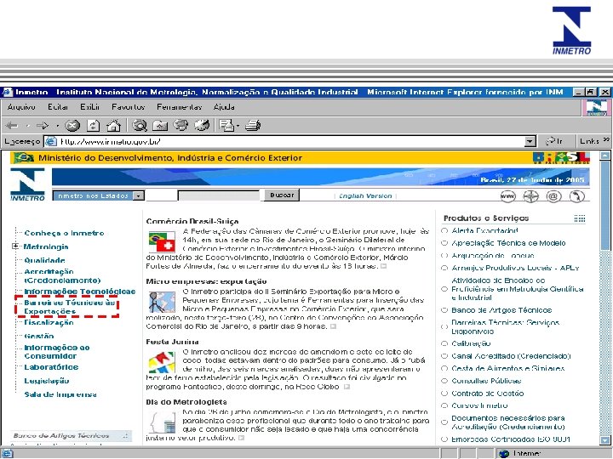Open Informações Tecnológicas sidebar link
This screenshot has height=459, width=613.
[80, 292]
